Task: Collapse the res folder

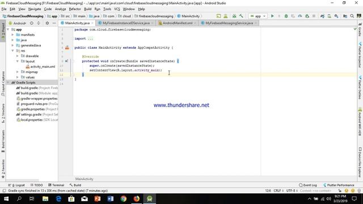Action: click(12, 50)
